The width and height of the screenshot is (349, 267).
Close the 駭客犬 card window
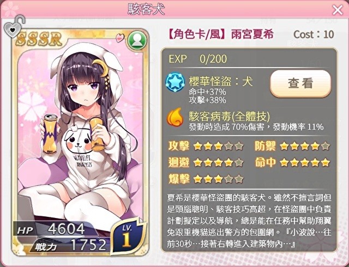pos(338,10)
